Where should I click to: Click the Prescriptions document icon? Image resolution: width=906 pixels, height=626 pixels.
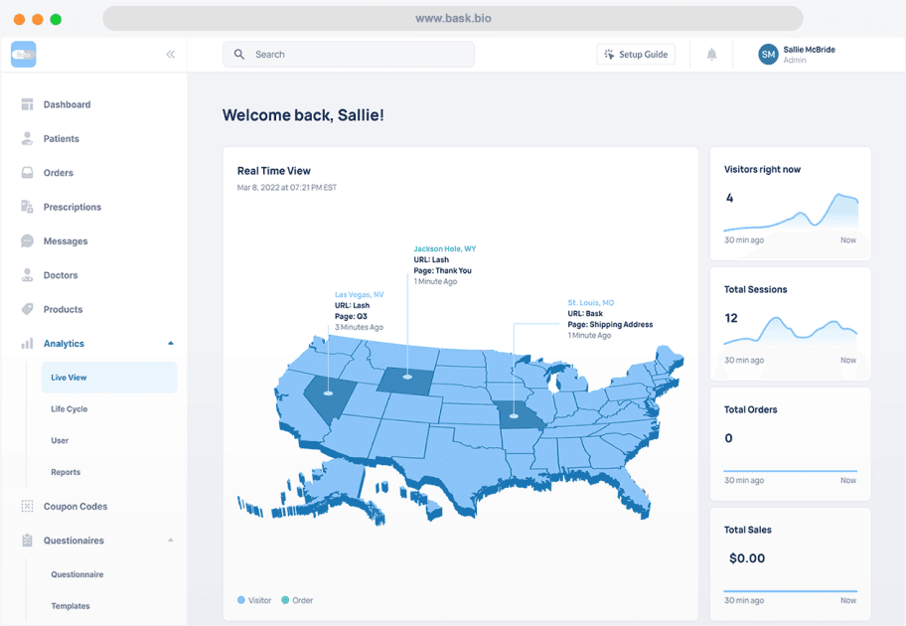tap(27, 207)
